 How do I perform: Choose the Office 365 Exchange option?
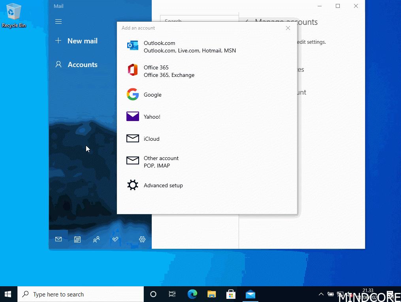(169, 71)
